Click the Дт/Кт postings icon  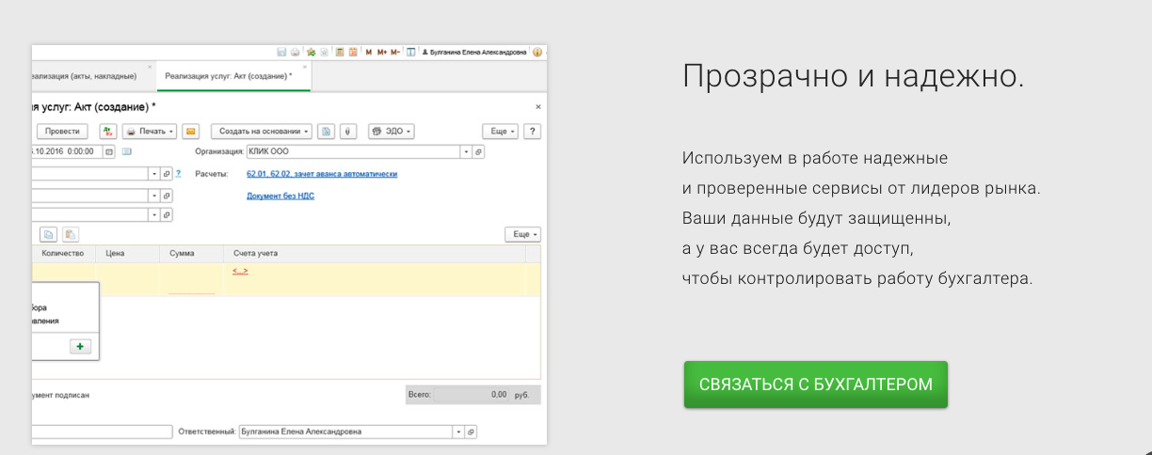(107, 132)
